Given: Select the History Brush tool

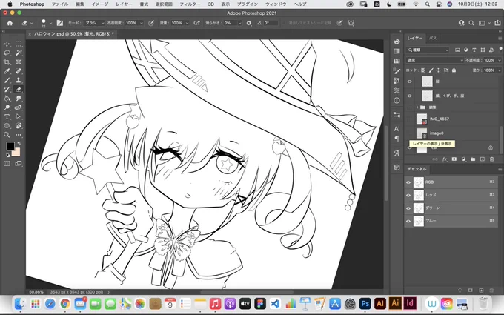Looking at the screenshot, I should pyautogui.click(x=7, y=90).
